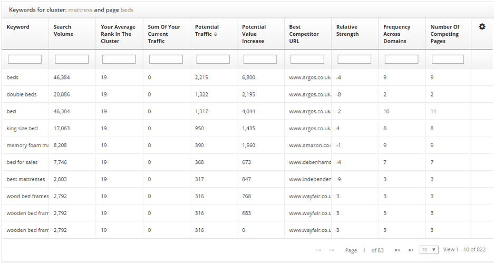
Task: Click search volume value 20,886
Action: 62,94
